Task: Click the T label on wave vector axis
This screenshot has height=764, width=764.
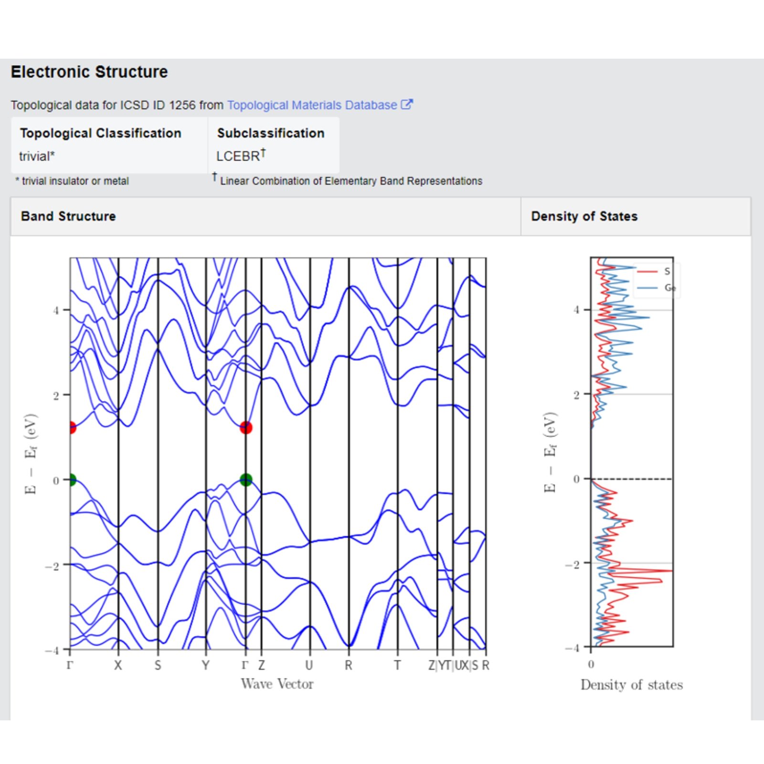Action: click(x=397, y=665)
